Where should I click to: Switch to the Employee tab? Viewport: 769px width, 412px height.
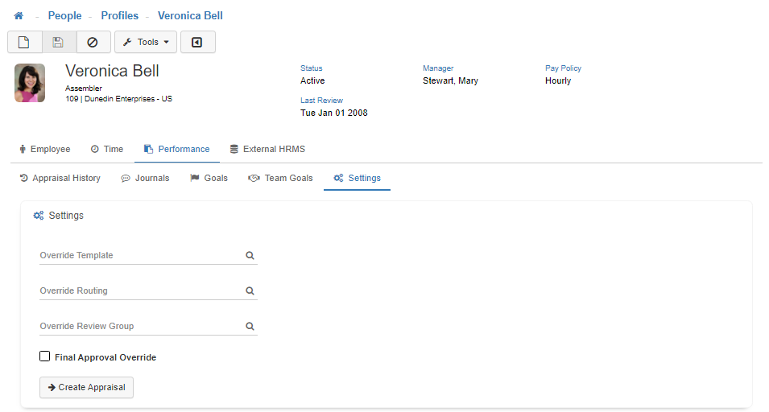44,149
